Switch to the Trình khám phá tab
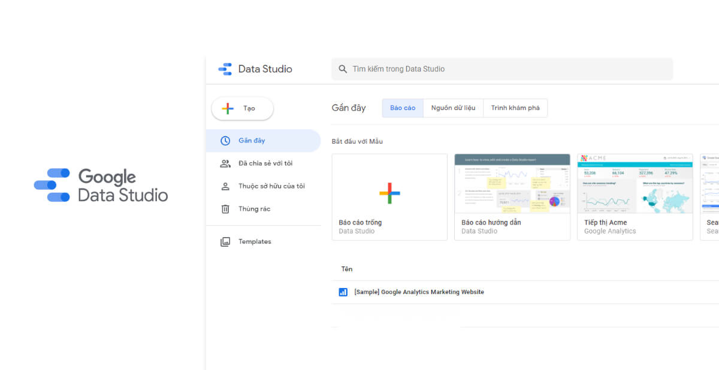The width and height of the screenshot is (719, 370). tap(515, 108)
